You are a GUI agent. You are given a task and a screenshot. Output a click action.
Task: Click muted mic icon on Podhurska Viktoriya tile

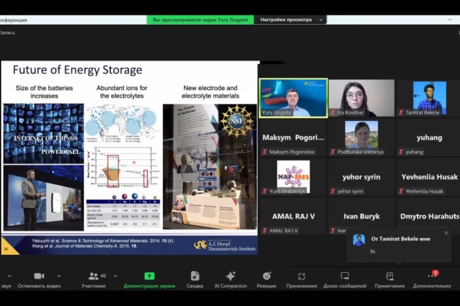(333, 152)
